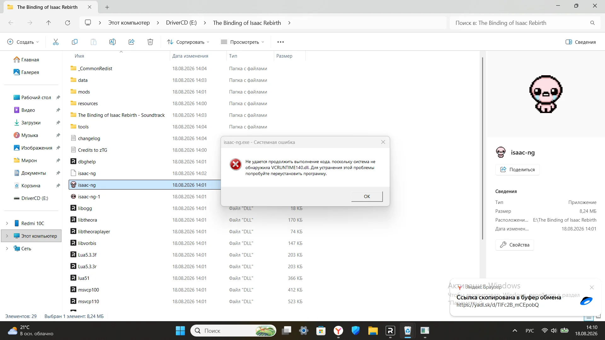Open the Создать dropdown
The width and height of the screenshot is (605, 340).
(23, 42)
